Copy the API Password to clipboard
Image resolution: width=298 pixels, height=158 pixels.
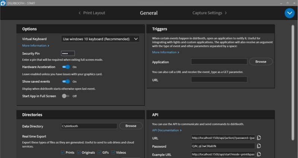coord(259,146)
